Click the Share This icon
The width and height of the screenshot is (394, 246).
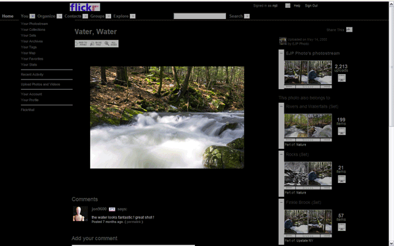click(349, 30)
